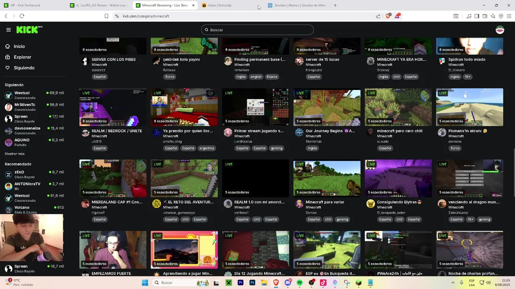Open zEkO in the Recomendado list
515x289 pixels.
coord(34,174)
